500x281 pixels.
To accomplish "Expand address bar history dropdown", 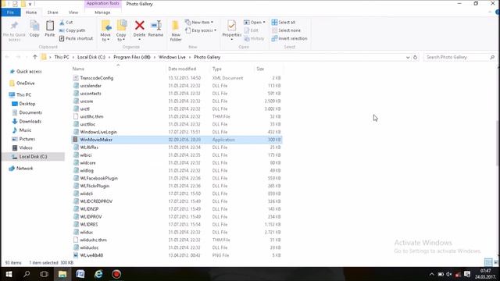I will coord(408,57).
